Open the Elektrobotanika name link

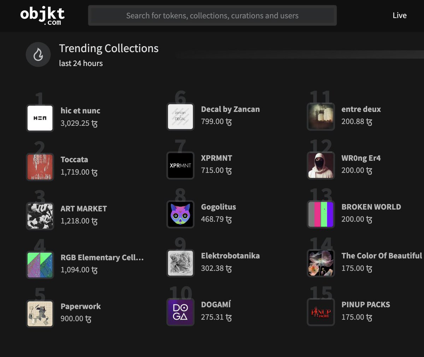230,256
